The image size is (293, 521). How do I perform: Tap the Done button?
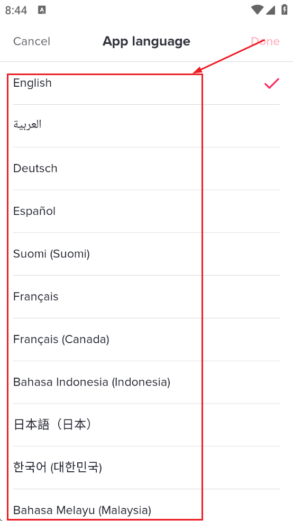[x=265, y=42]
